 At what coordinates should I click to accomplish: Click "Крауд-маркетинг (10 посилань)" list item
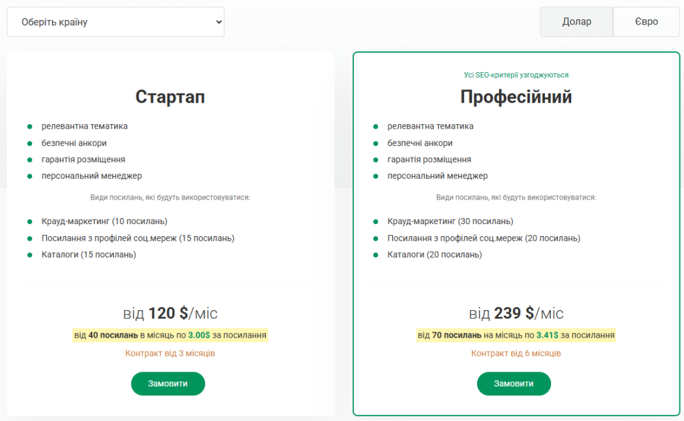[104, 222]
